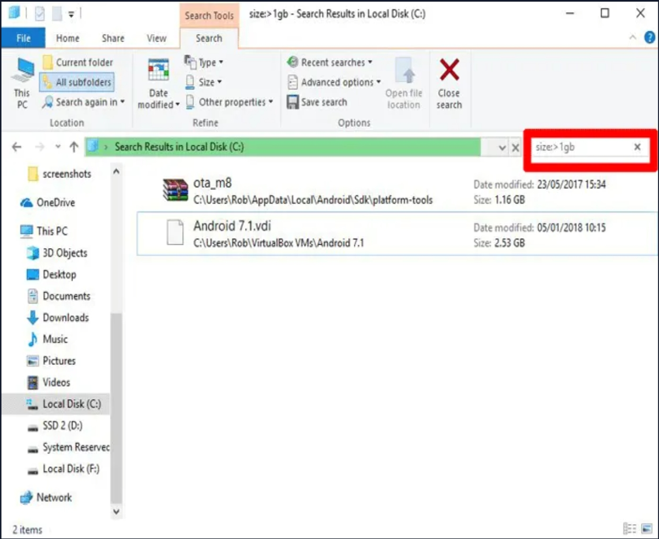659x539 pixels.
Task: Select Network in navigation pane
Action: pyautogui.click(x=46, y=497)
